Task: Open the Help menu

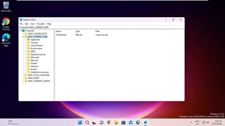Action: point(49,24)
